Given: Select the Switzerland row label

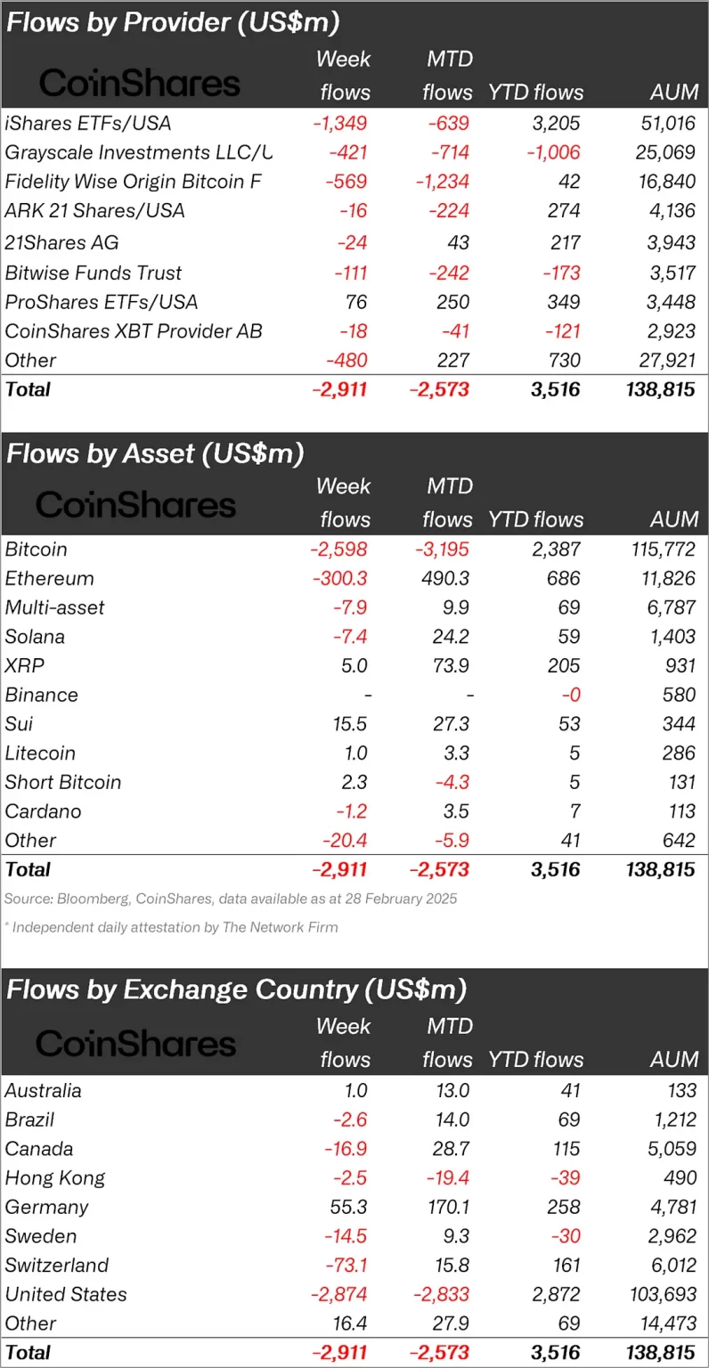Looking at the screenshot, I should pyautogui.click(x=57, y=1265).
